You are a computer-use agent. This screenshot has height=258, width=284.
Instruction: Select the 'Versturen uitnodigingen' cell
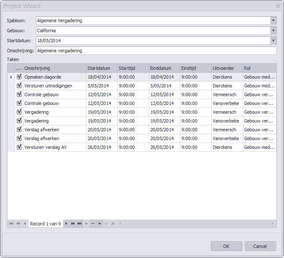click(55, 86)
